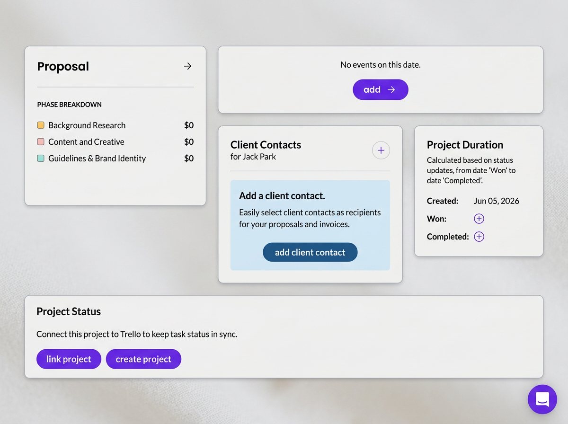The height and width of the screenshot is (424, 568).
Task: Click the teal Guidelines & Brand Identity swatch
Action: tap(41, 159)
